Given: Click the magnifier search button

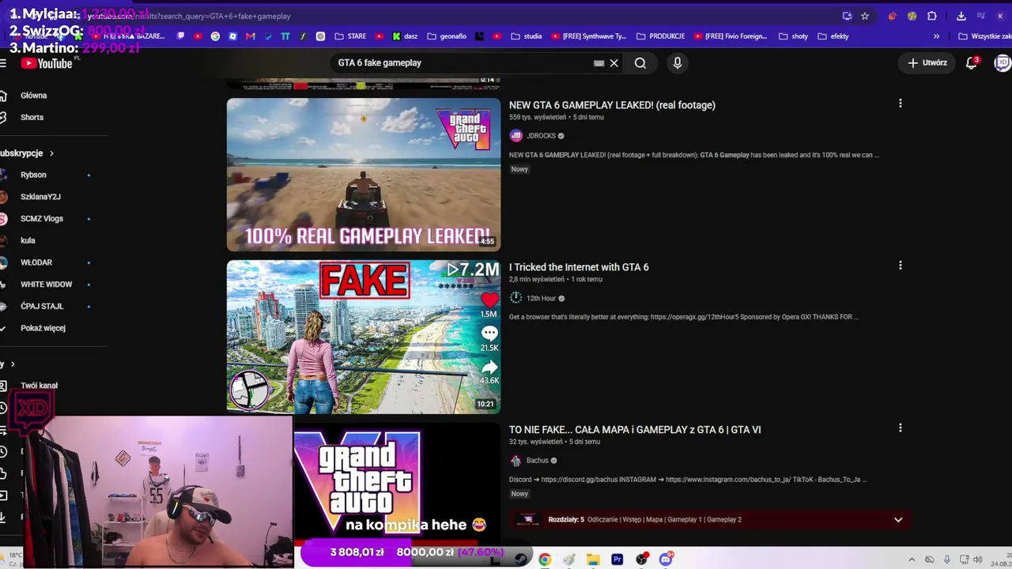Looking at the screenshot, I should coord(640,63).
